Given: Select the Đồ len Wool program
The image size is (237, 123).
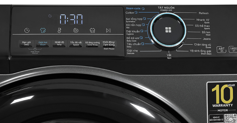Looking at the screenshot, I should (x=206, y=33).
